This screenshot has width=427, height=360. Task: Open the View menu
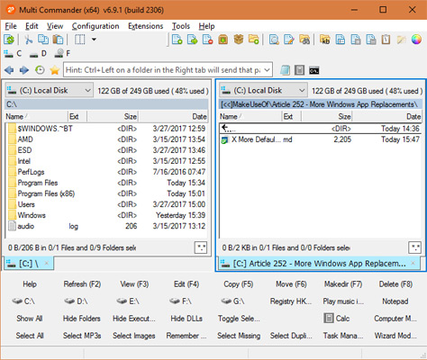click(x=55, y=26)
